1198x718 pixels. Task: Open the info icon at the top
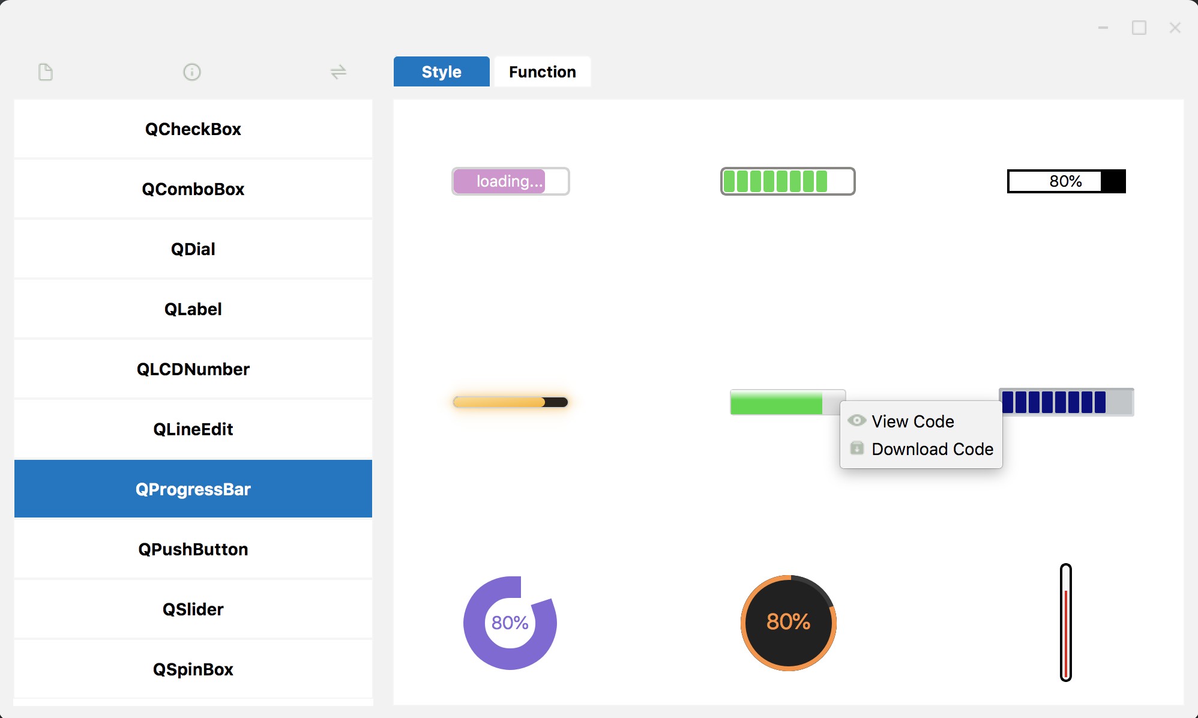pyautogui.click(x=192, y=72)
